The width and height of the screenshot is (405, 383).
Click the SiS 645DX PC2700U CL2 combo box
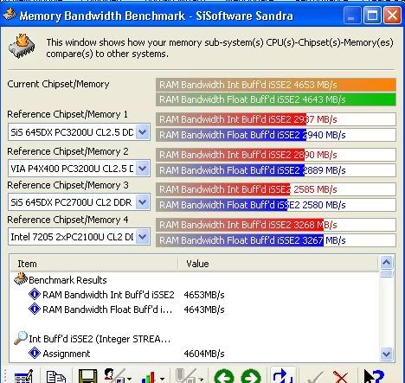79,202
